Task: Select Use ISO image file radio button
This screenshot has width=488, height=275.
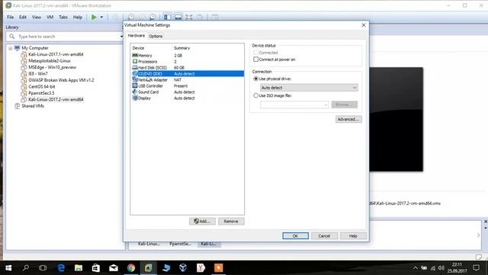Action: click(x=256, y=95)
